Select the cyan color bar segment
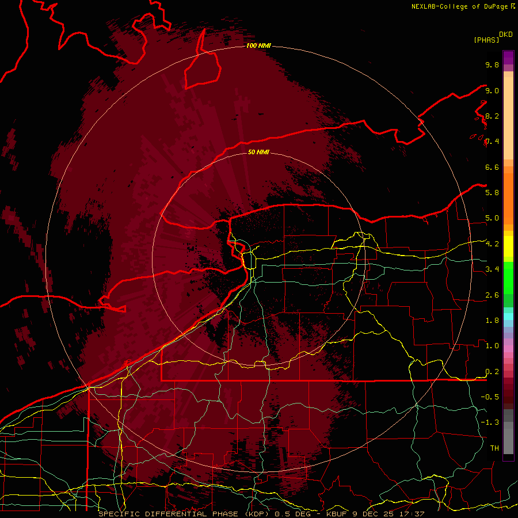The image size is (518, 518). (x=508, y=316)
